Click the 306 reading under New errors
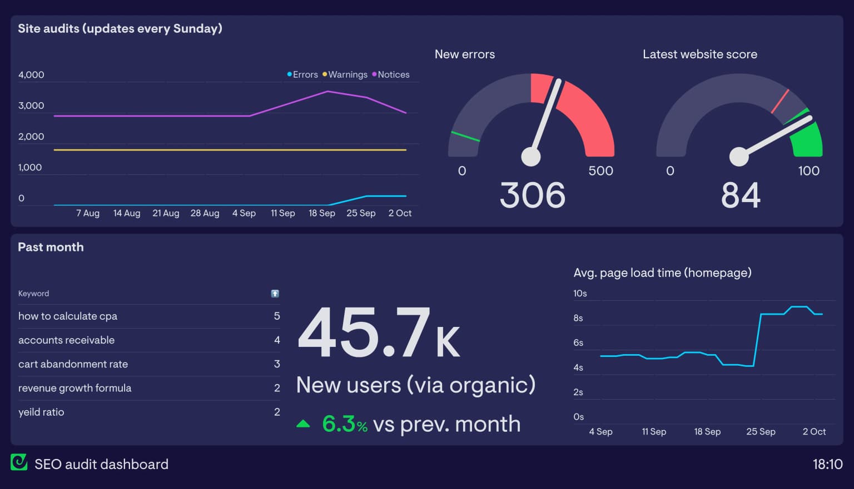The image size is (854, 489). click(x=531, y=195)
